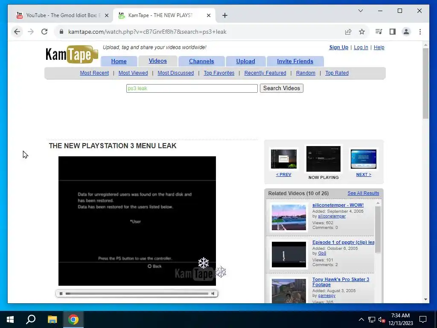Open Windows taskbar search
The image size is (437, 328).
pyautogui.click(x=31, y=319)
